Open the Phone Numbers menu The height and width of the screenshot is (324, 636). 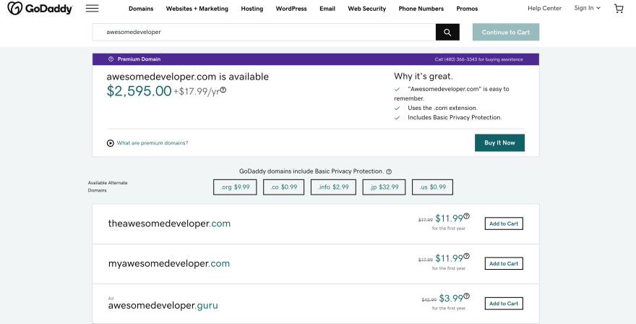click(x=421, y=9)
